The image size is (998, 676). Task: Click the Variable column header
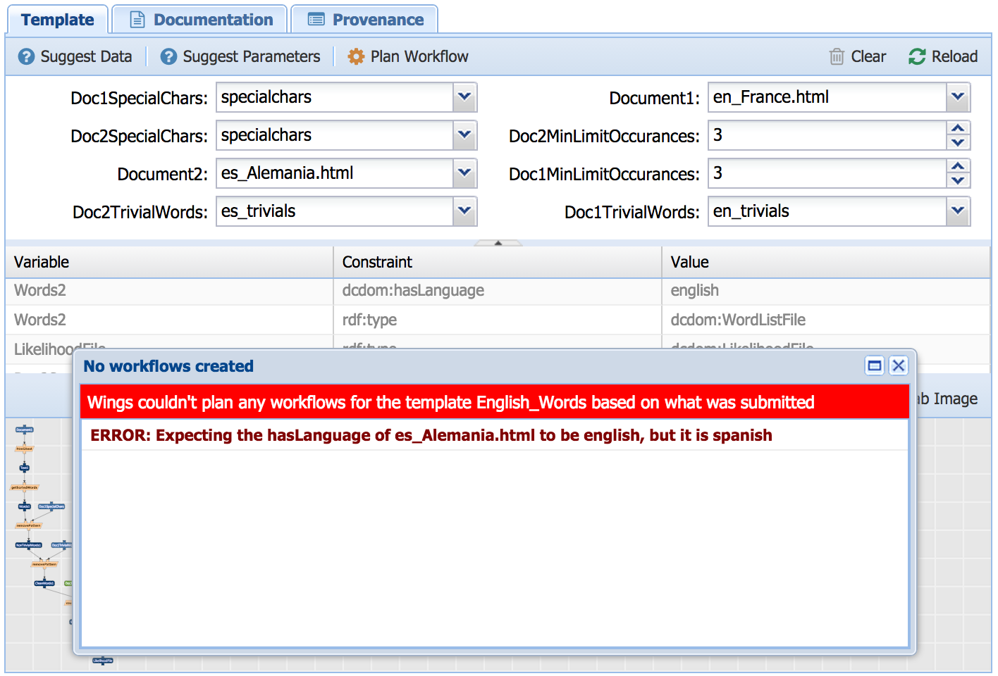[x=169, y=262]
